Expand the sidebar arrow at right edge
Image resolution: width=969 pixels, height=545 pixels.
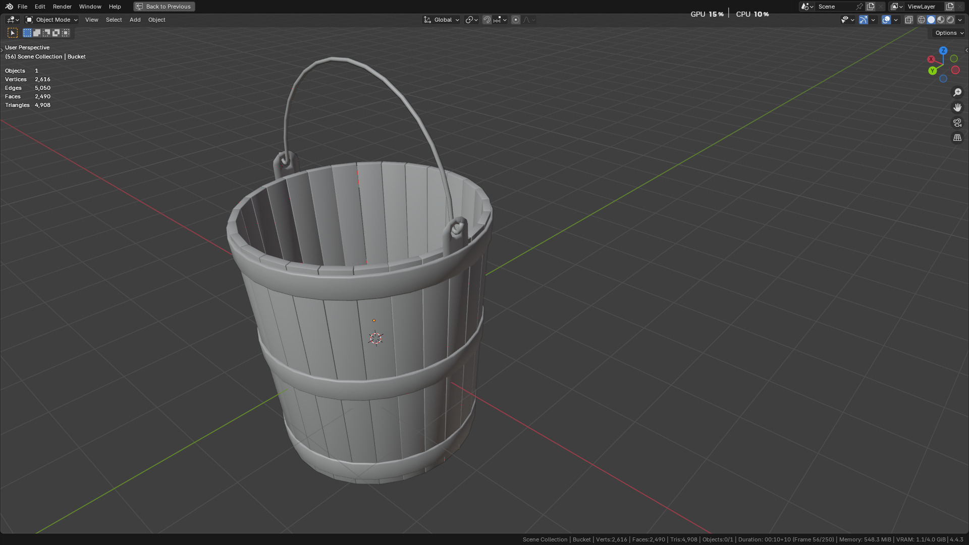966,50
